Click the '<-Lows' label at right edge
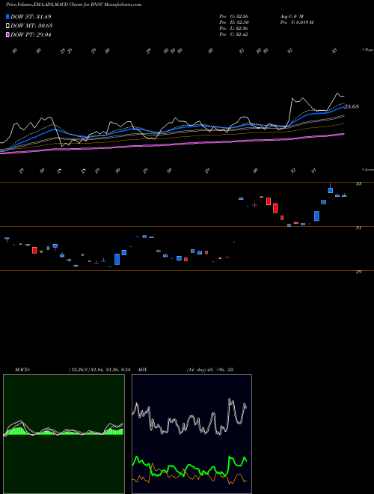This screenshot has width=374, height=494. pyautogui.click(x=367, y=169)
